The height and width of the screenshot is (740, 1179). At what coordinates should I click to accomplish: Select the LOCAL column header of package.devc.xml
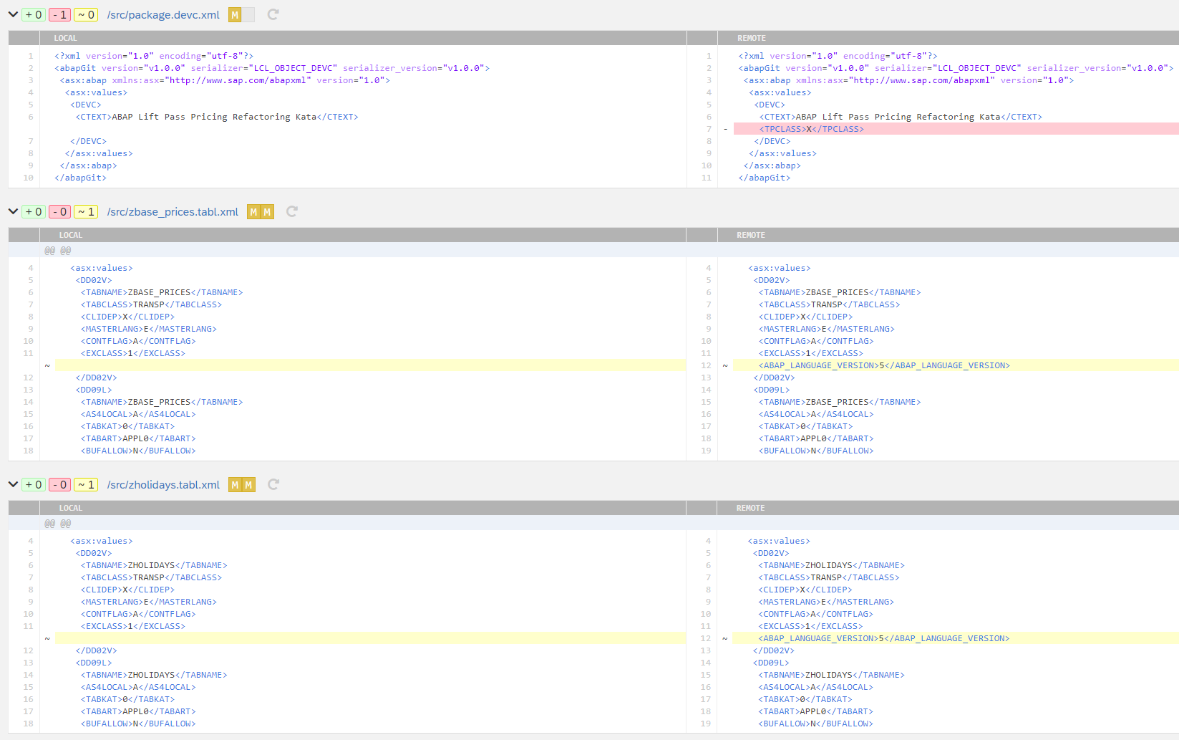tap(65, 37)
